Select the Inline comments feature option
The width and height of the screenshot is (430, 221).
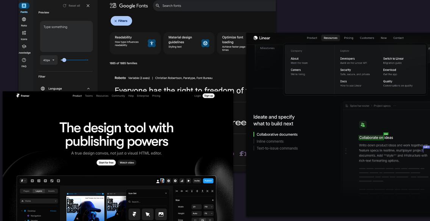pyautogui.click(x=270, y=141)
